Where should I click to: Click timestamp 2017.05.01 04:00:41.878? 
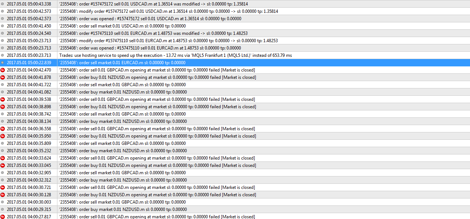[x=29, y=77]
